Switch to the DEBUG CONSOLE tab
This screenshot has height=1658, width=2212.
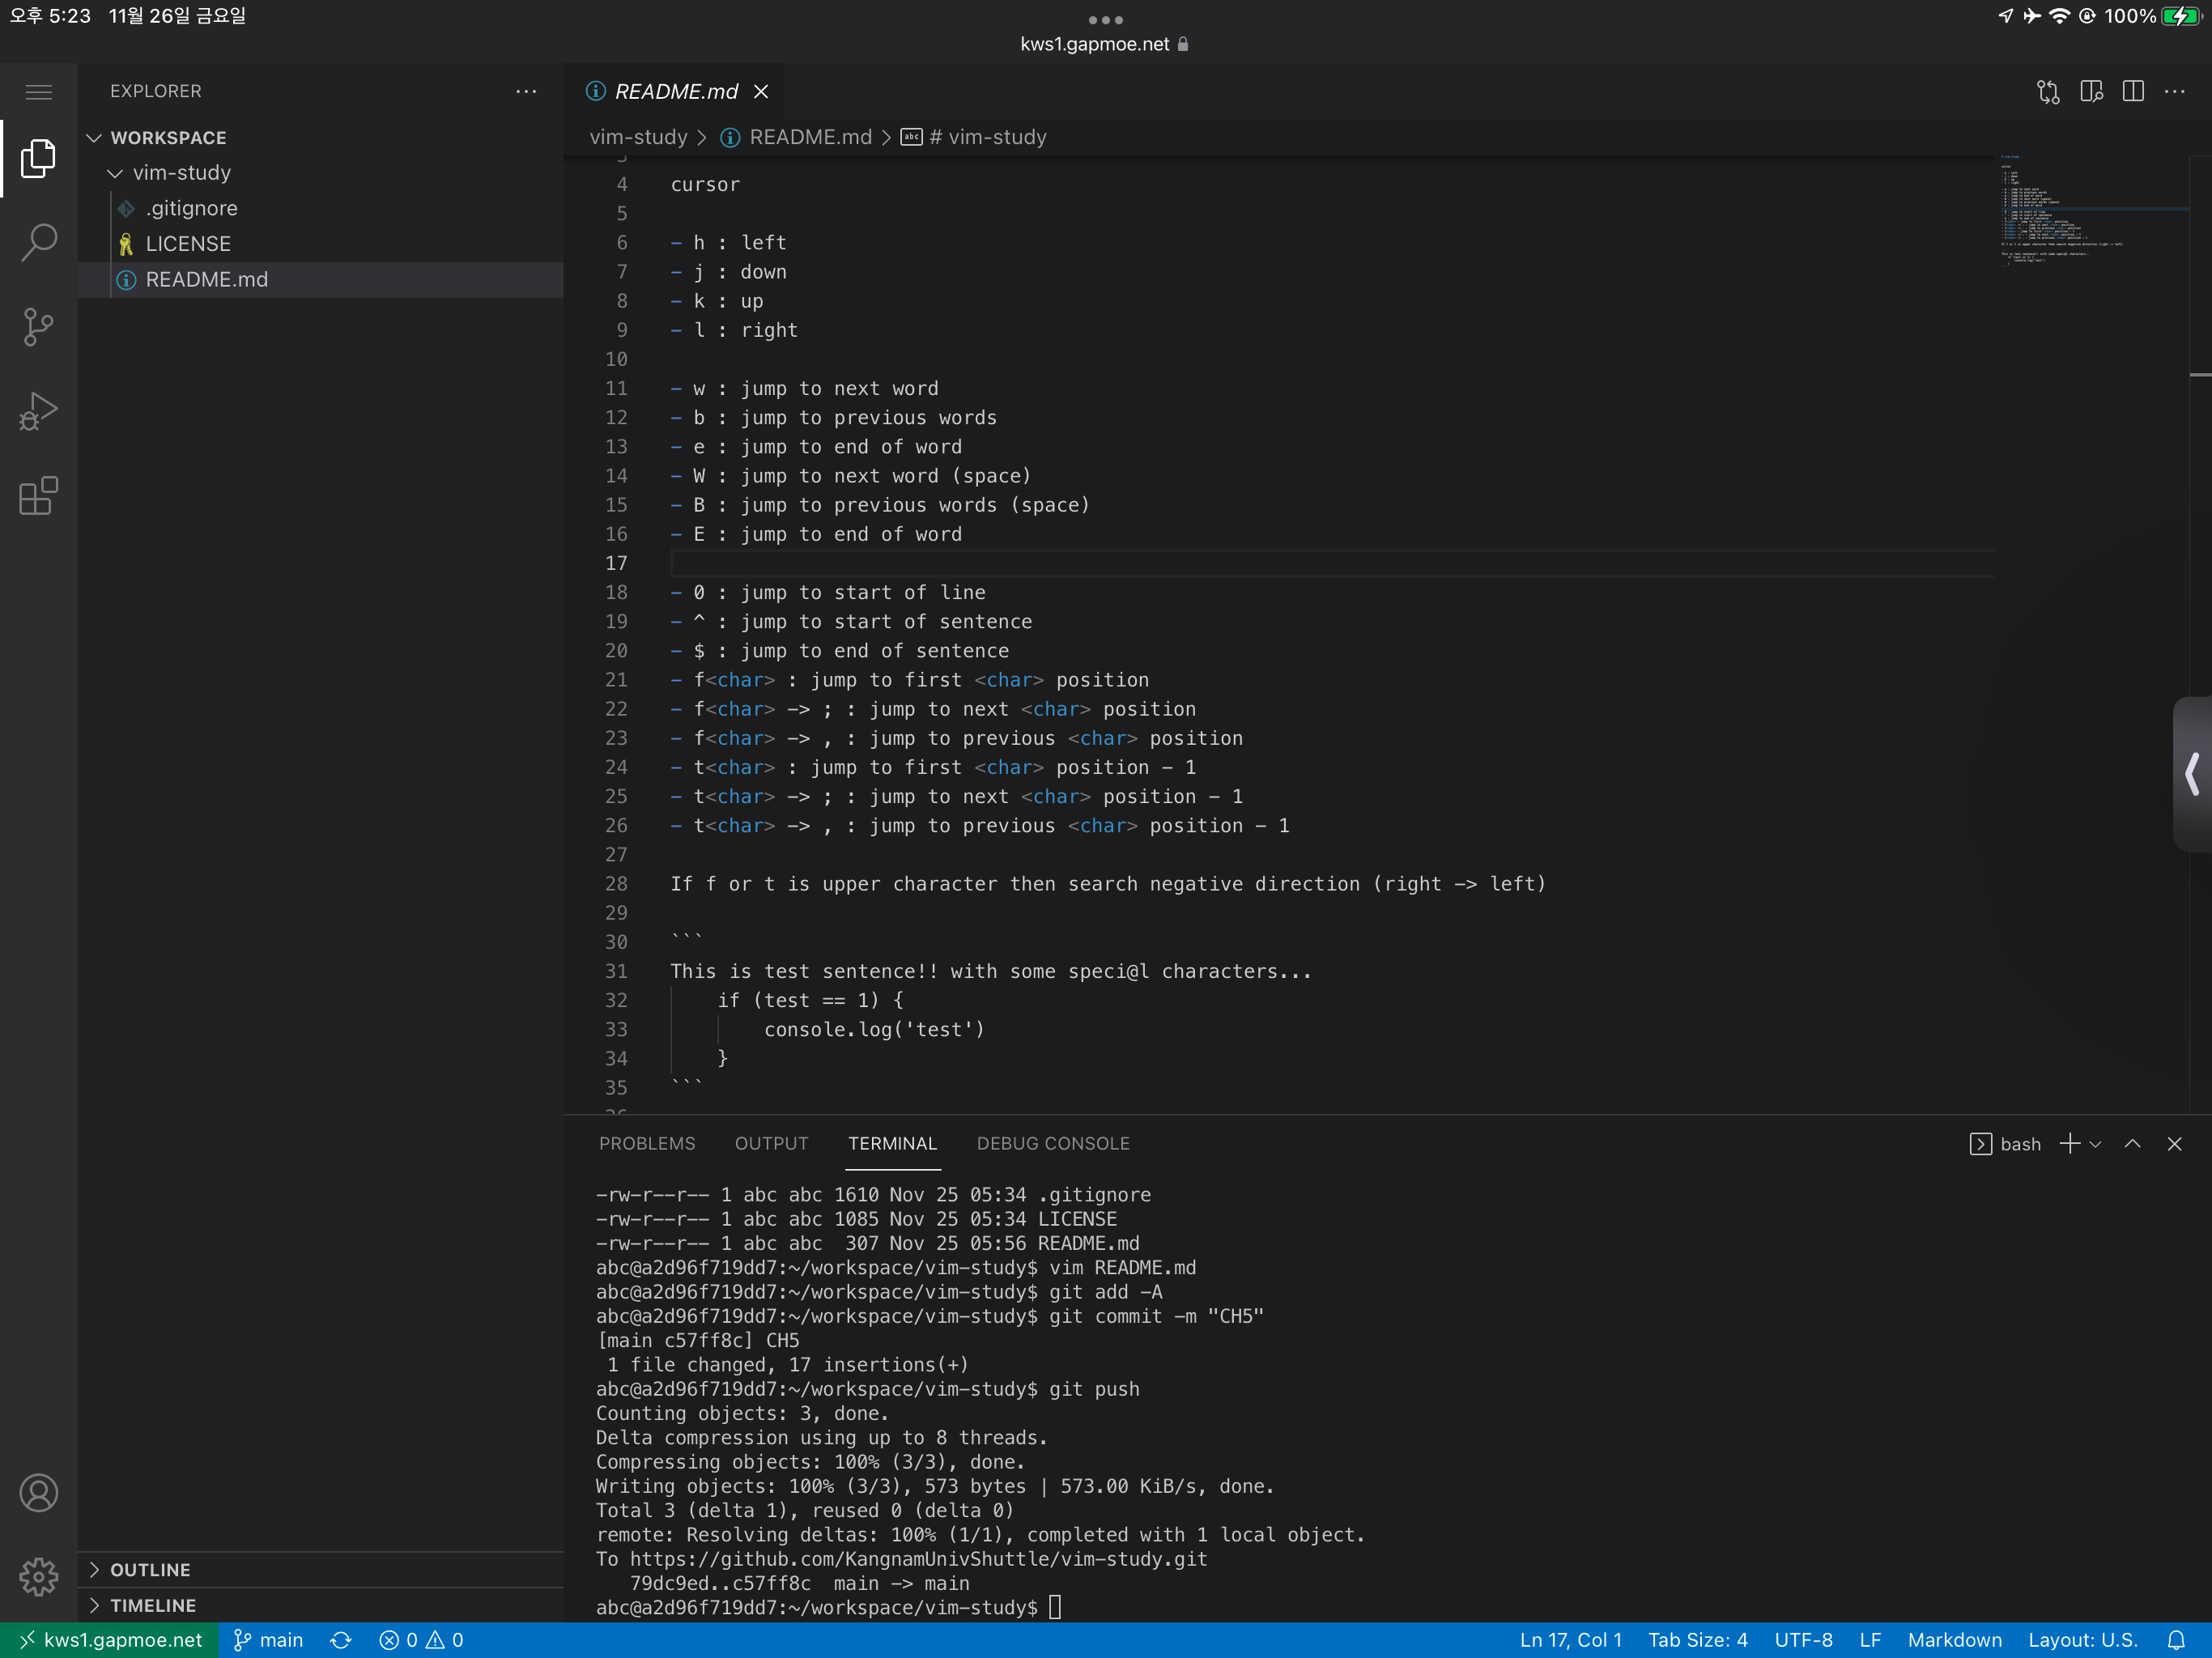click(x=1053, y=1143)
